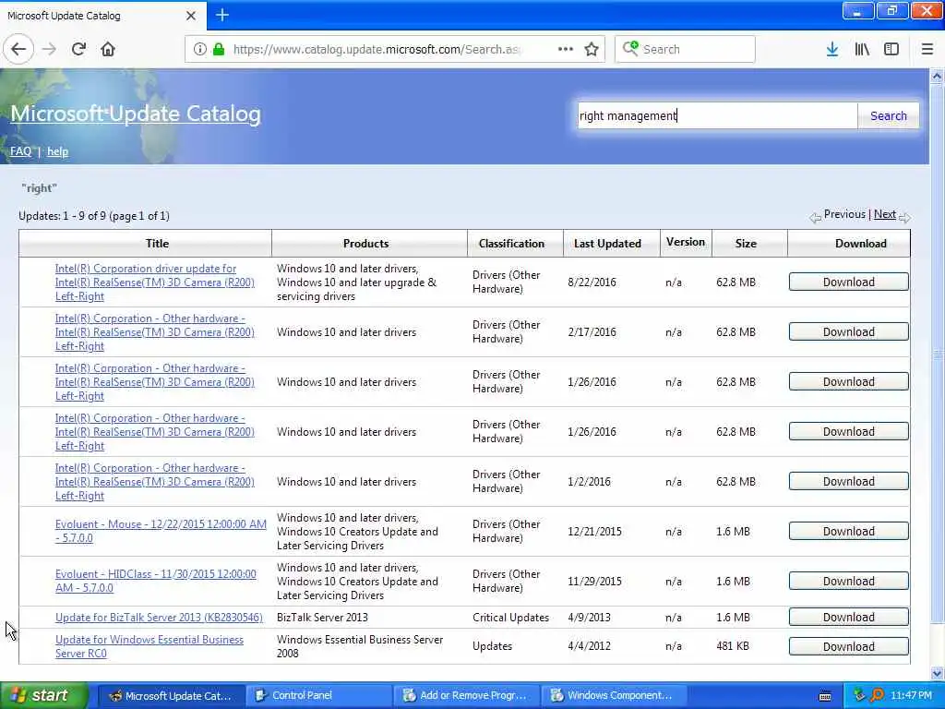Screen dimensions: 945x709
Task: Download the Windows Essential Business Server update
Action: (849, 646)
